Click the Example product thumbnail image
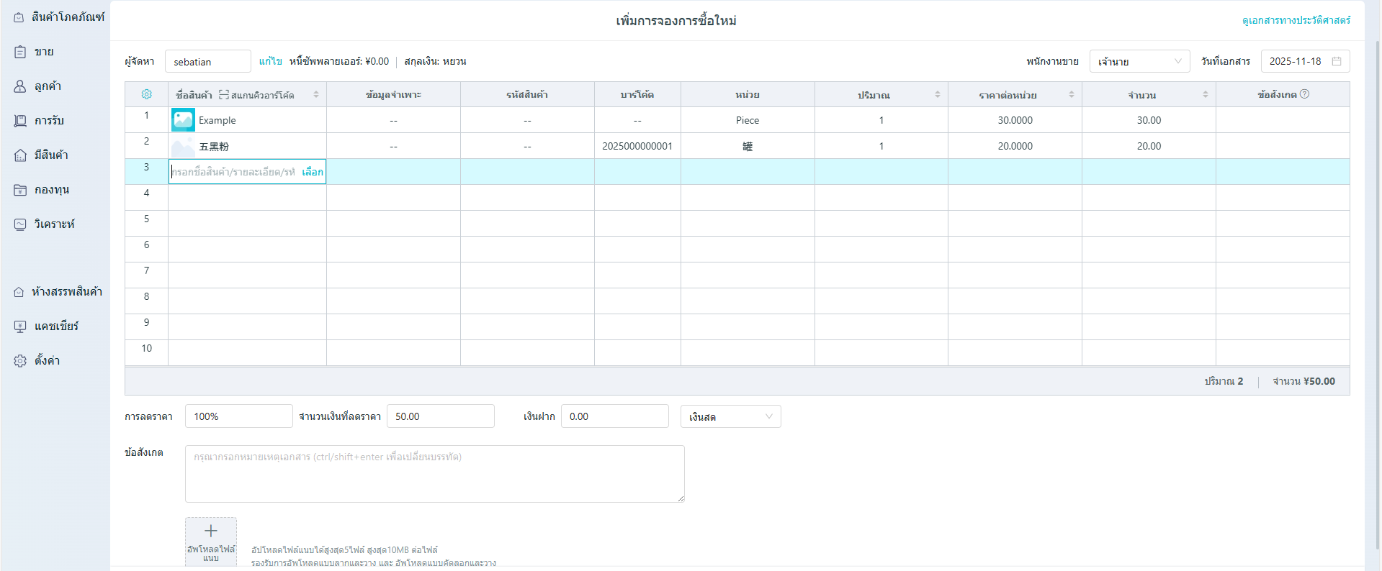This screenshot has width=1382, height=571. click(x=183, y=120)
